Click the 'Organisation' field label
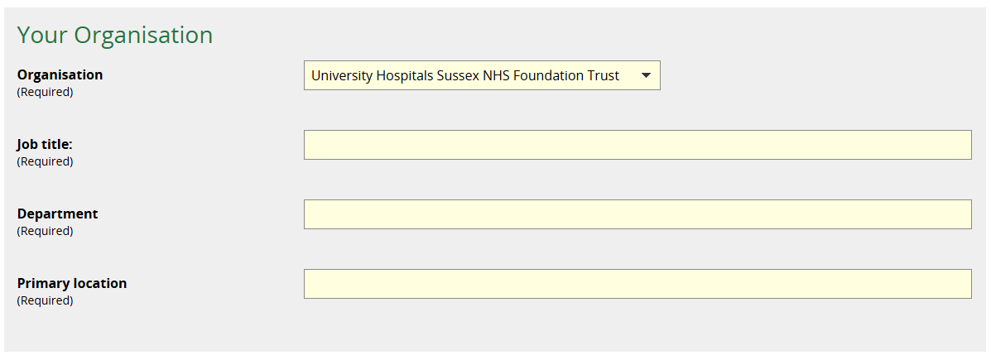Screen dimensions: 991x360 pos(60,74)
